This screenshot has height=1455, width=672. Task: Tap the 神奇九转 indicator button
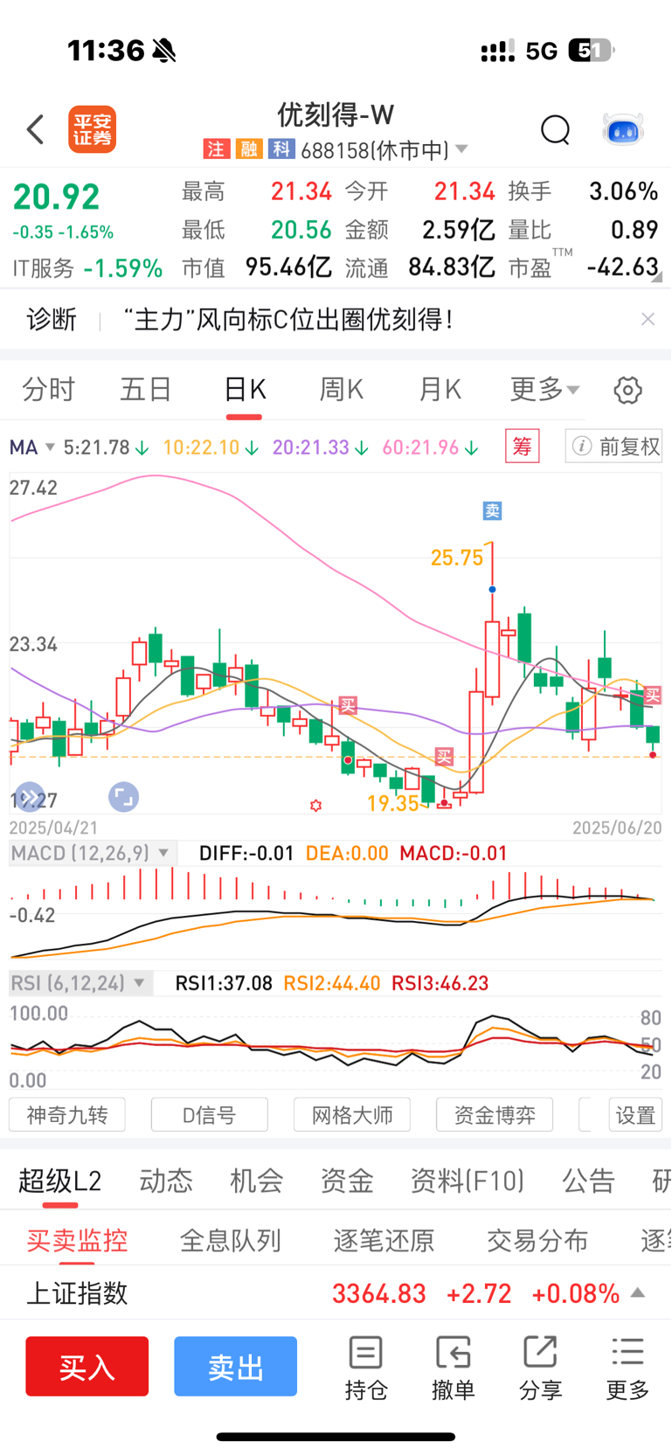pyautogui.click(x=67, y=1115)
